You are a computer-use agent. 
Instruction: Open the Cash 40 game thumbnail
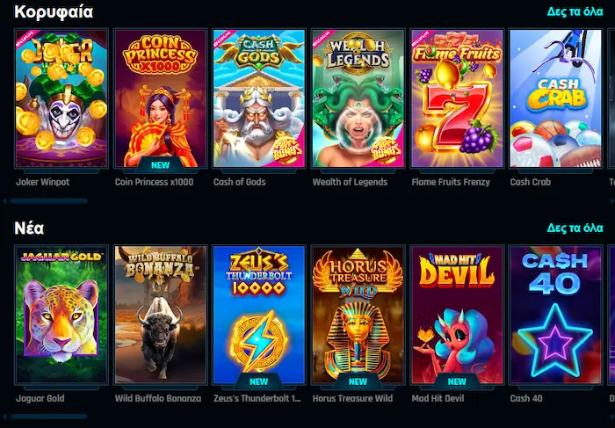555,315
